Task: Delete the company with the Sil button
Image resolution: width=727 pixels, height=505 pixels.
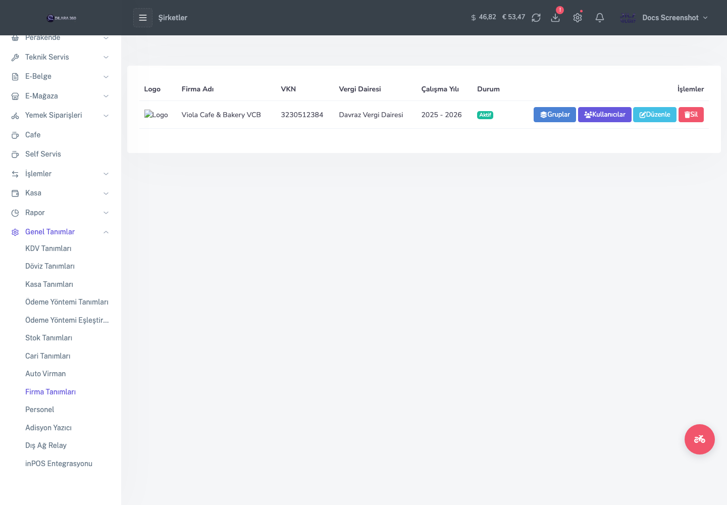Action: (x=691, y=115)
